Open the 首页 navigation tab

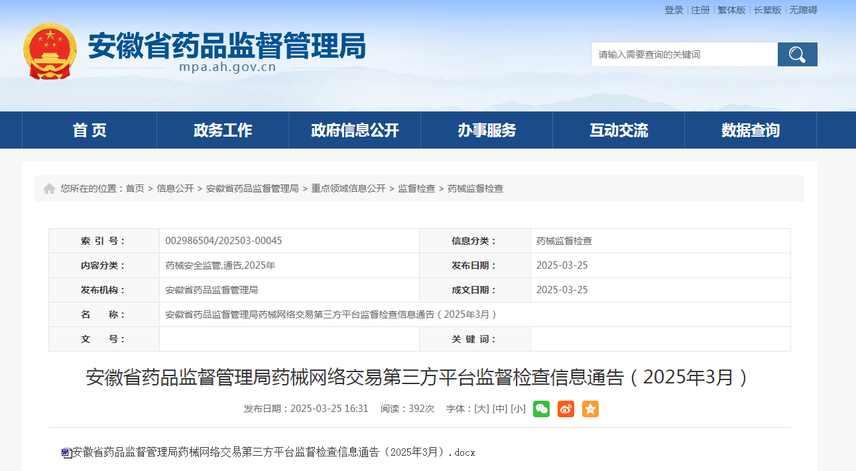click(90, 130)
